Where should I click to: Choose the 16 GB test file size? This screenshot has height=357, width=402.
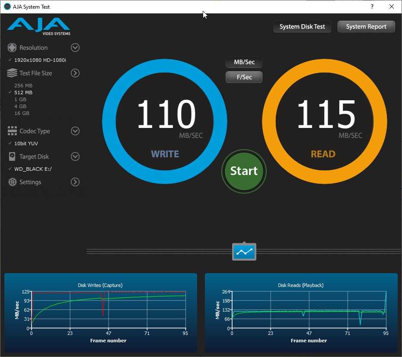pos(22,113)
